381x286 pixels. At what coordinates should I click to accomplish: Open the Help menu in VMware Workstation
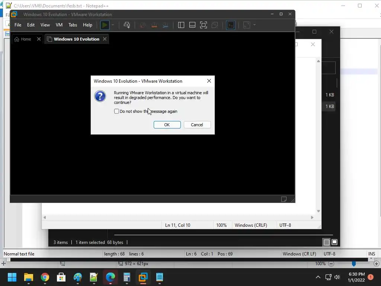click(x=87, y=25)
